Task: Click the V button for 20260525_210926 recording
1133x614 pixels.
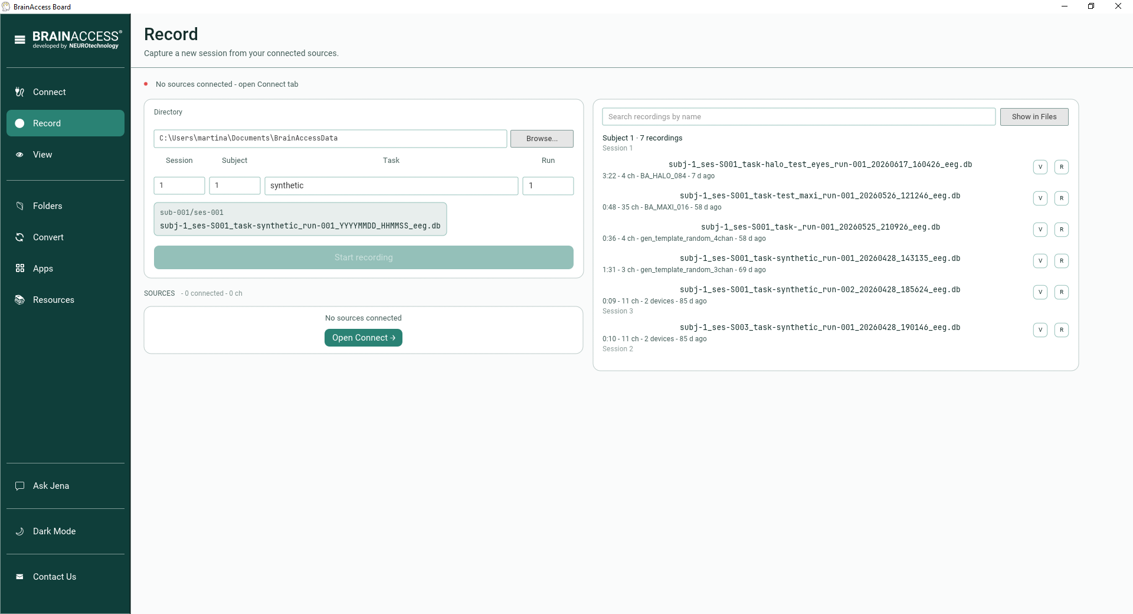Action: [x=1040, y=230]
